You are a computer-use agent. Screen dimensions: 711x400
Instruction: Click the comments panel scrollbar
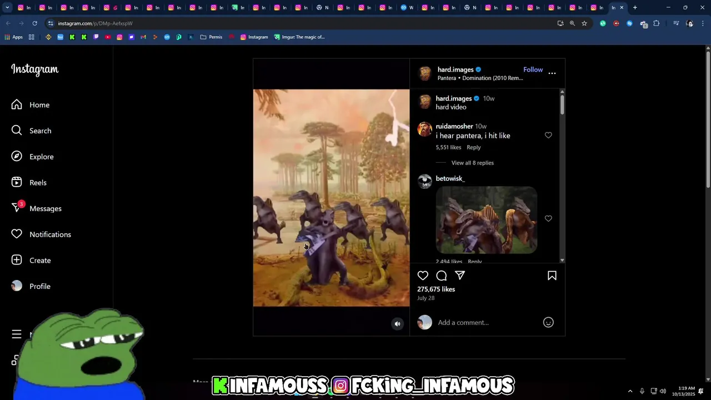tap(562, 104)
